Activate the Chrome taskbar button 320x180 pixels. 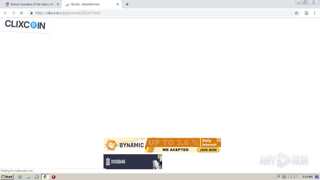pyautogui.click(x=45, y=177)
